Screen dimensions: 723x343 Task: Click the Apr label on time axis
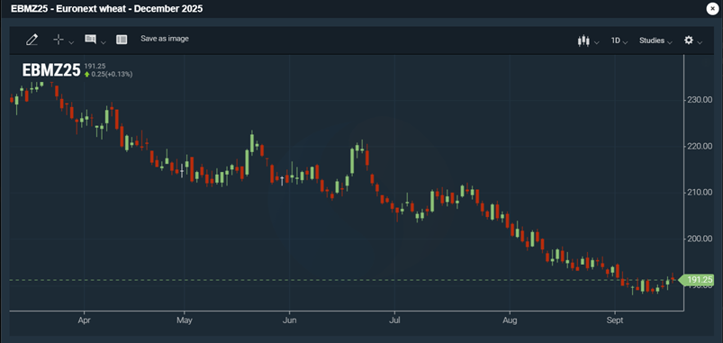pos(84,320)
